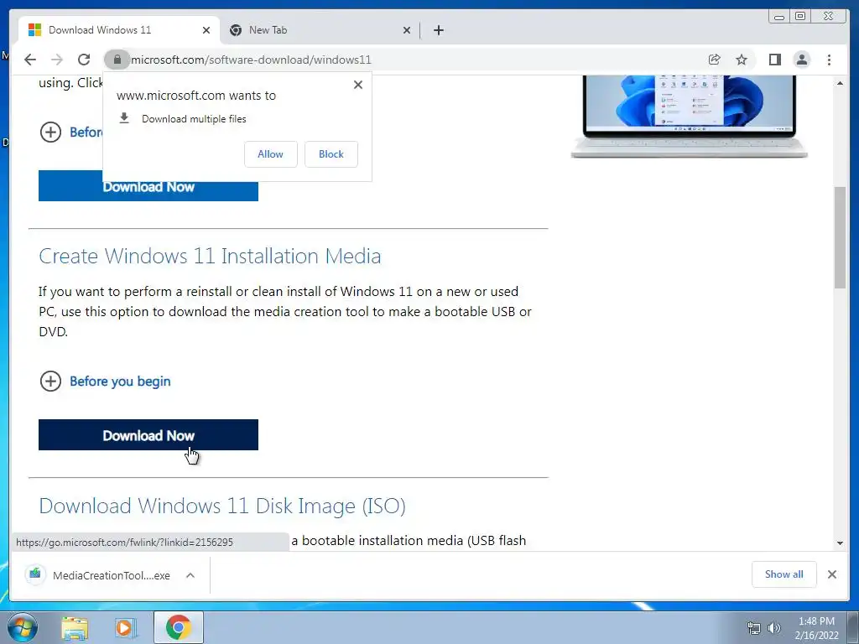Go back to the previous page
Screen dimensions: 859x644
pos(30,60)
